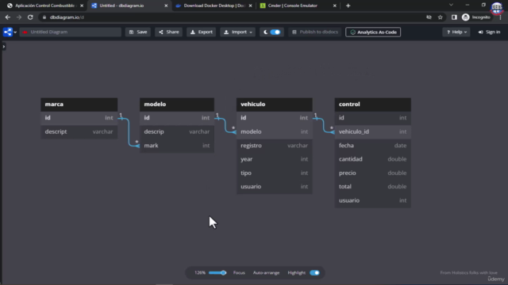Click the tipo field in vehiculo

(275, 173)
